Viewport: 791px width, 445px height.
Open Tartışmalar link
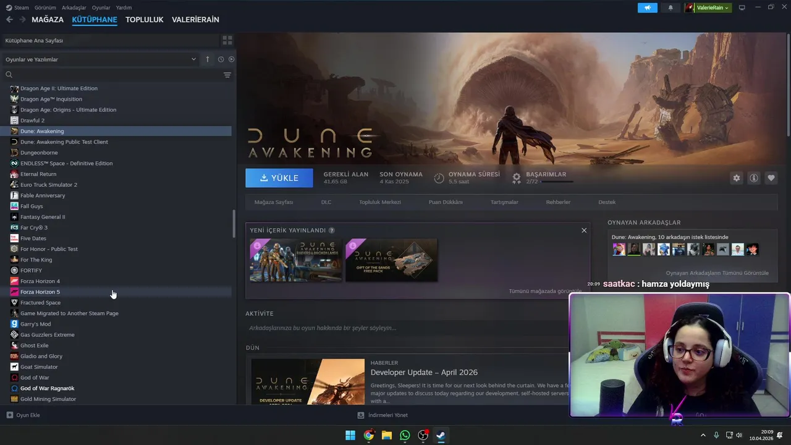pyautogui.click(x=504, y=202)
